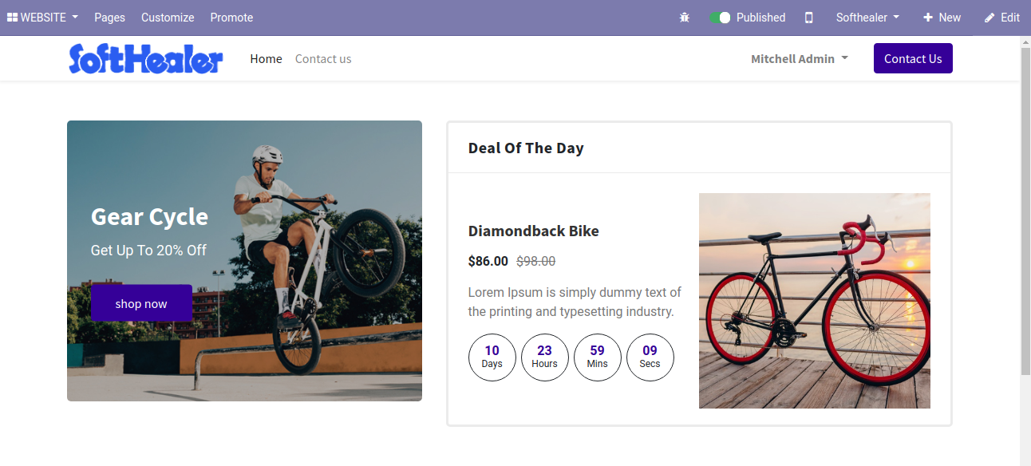Expand the Mitchell Admin user dropdown
This screenshot has height=466, width=1031.
pos(799,59)
